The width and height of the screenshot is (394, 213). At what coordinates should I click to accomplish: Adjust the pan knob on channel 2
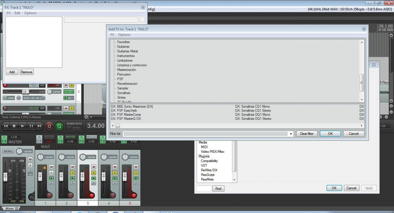62,157
